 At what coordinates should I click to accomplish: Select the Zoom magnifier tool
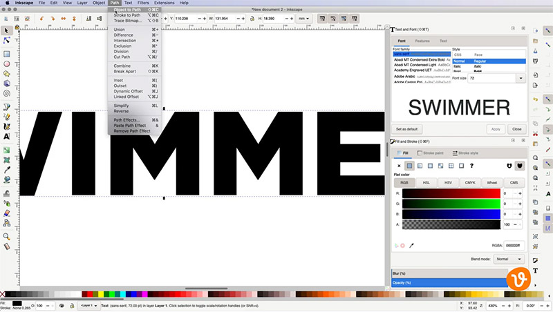coord(6,236)
